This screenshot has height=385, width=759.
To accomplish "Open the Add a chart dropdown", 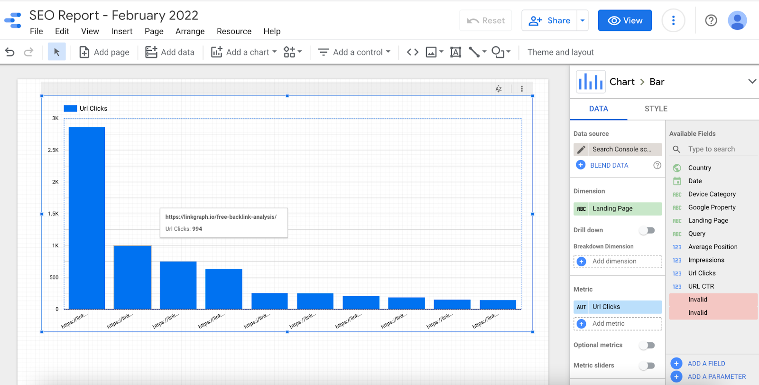I will 244,52.
